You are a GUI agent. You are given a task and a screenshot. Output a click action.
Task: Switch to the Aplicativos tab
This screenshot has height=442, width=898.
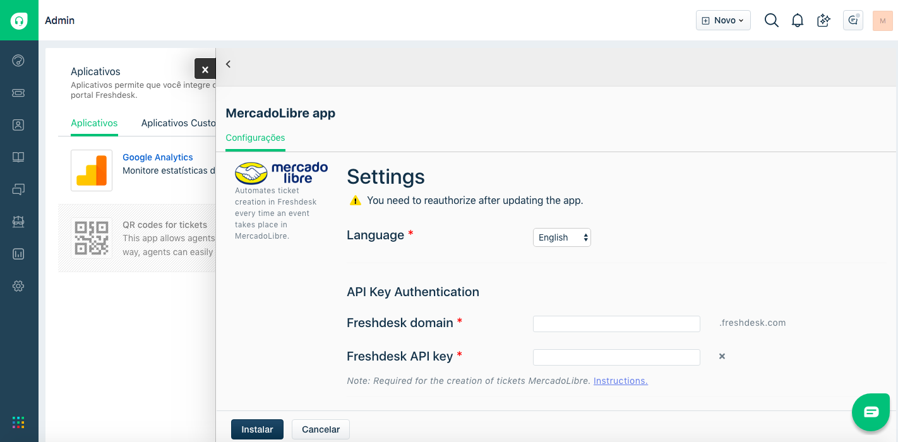click(x=94, y=123)
